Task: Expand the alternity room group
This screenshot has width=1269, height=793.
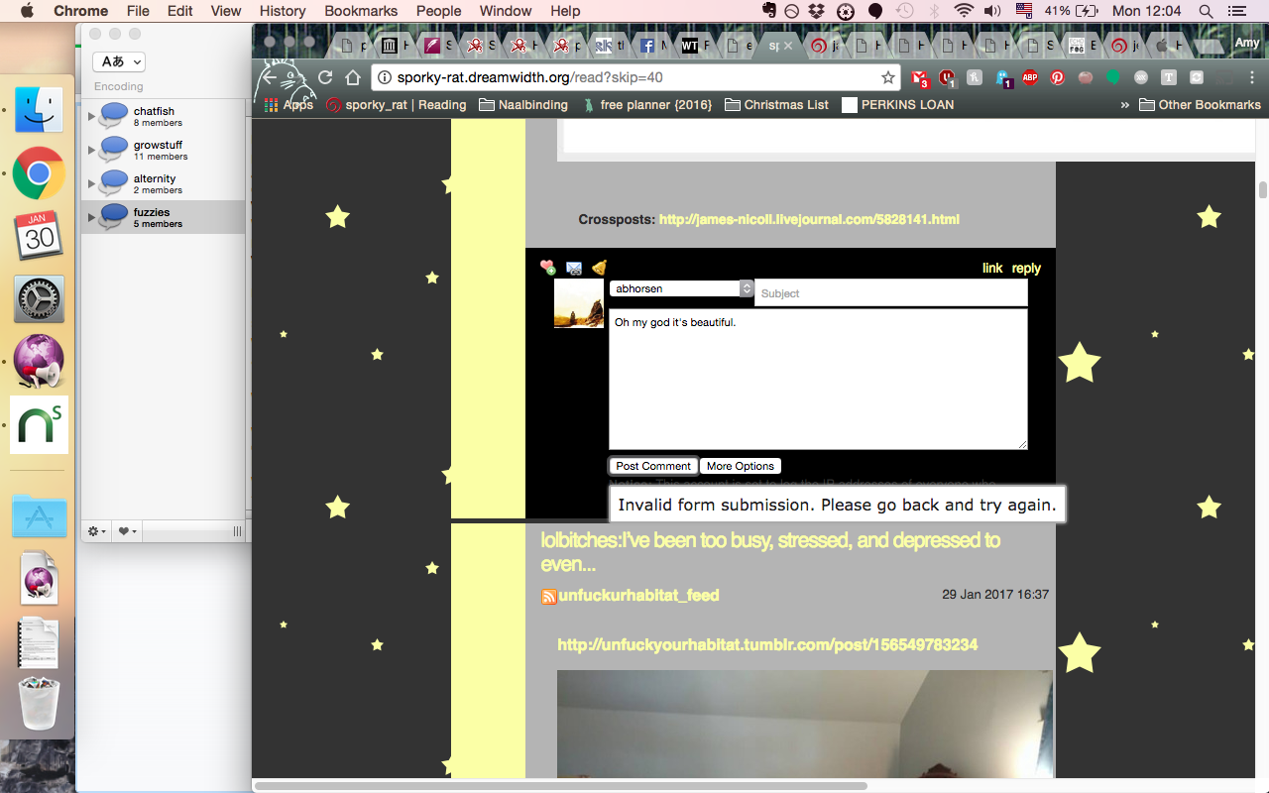Action: pos(92,183)
